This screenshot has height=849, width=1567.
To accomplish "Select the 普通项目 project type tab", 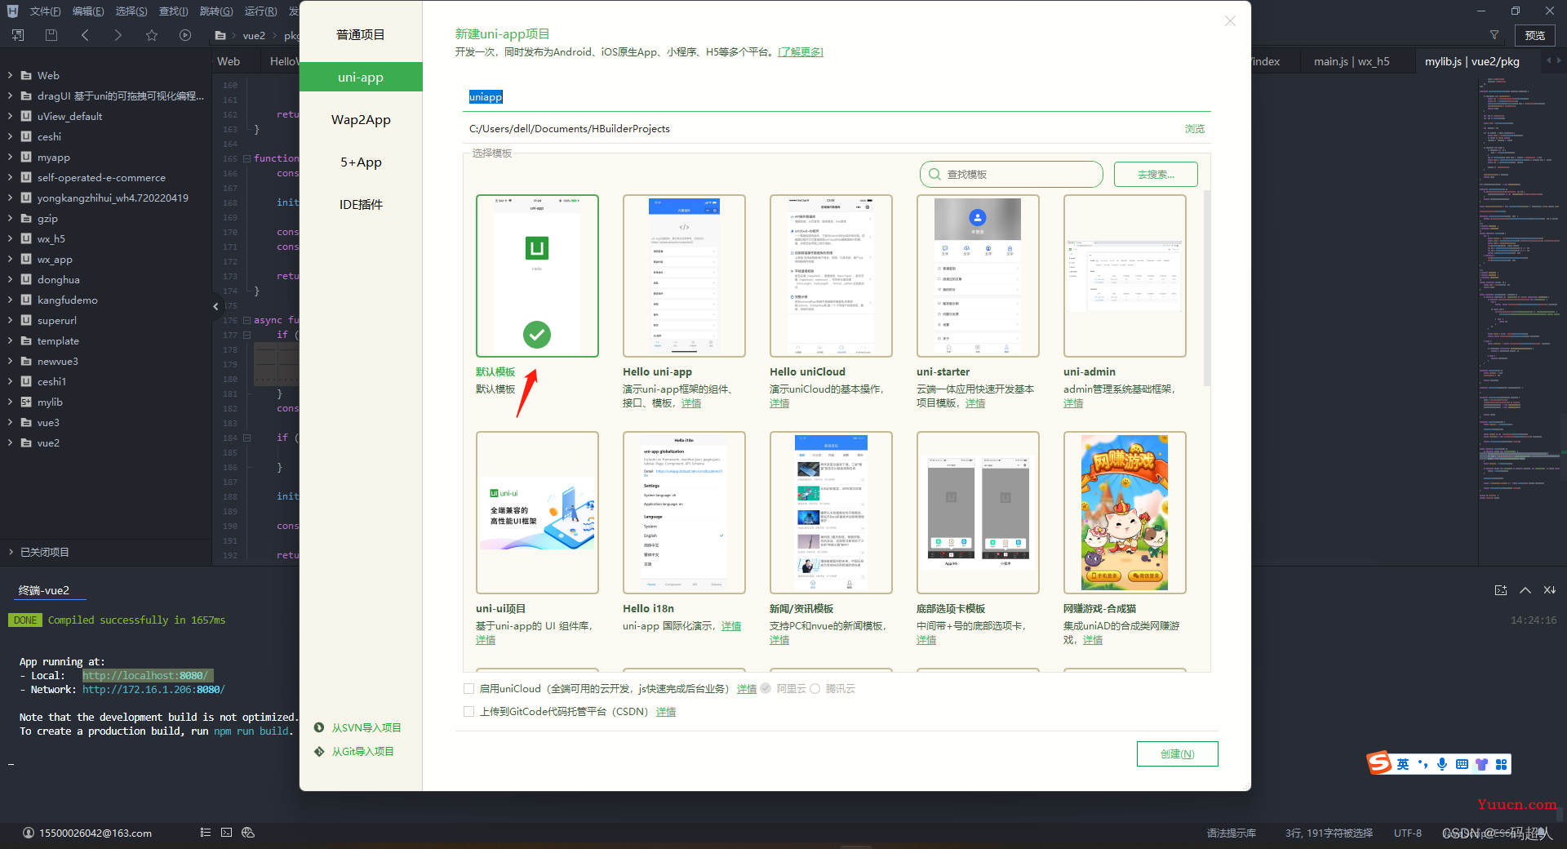I will 361,34.
